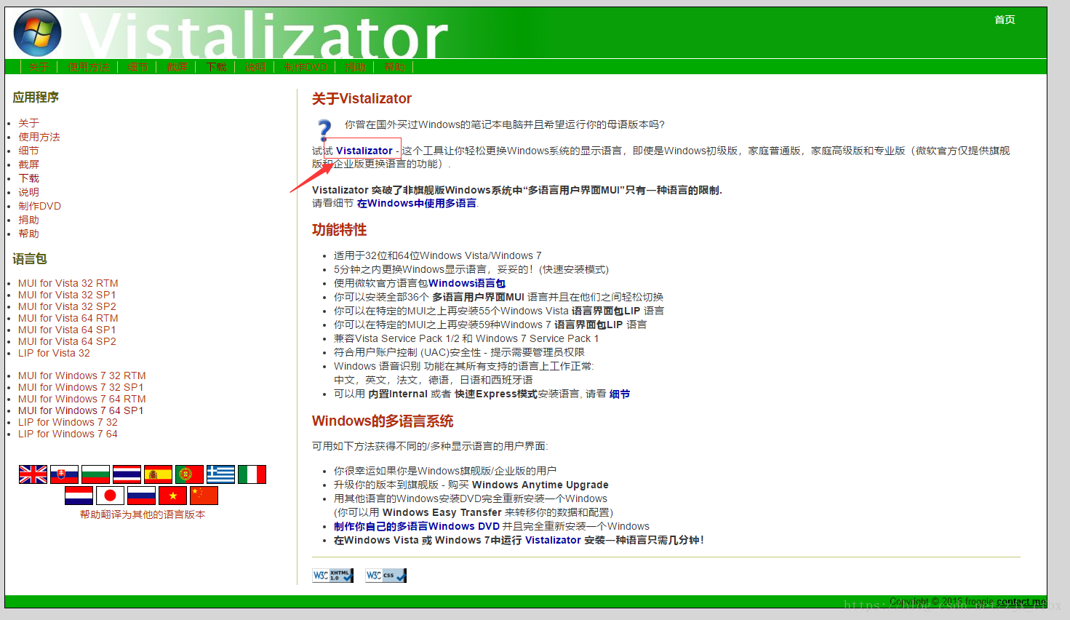
Task: Click the 关于Vistalizator heading
Action: point(362,98)
